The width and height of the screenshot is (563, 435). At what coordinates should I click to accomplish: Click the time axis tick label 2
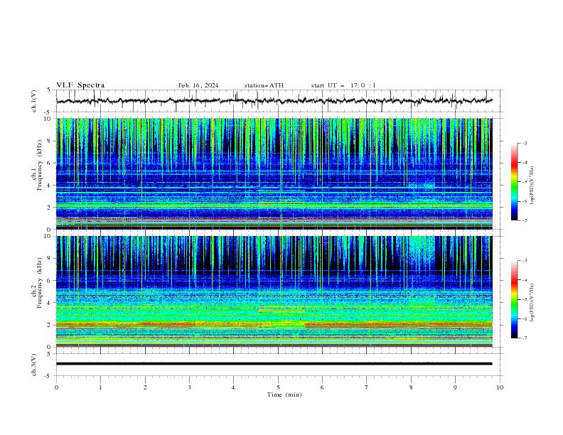click(x=145, y=387)
